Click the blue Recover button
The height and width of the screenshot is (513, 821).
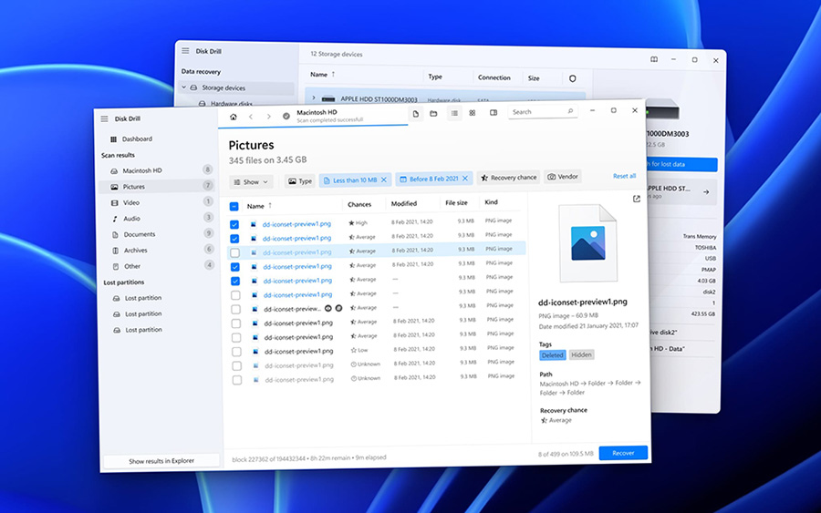point(623,453)
